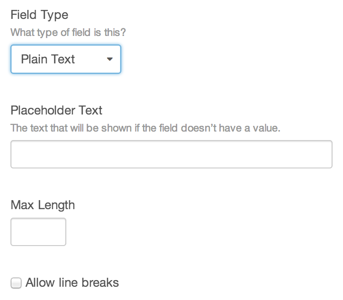343x300 pixels.
Task: Click the left edge of Placeholder Text input
Action: (x=16, y=154)
